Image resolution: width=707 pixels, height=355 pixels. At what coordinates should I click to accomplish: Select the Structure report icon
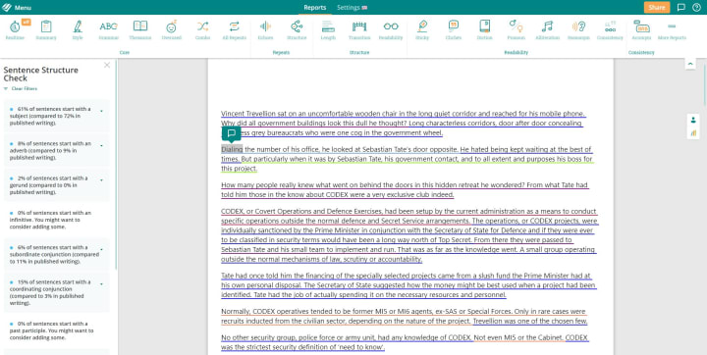point(297,29)
